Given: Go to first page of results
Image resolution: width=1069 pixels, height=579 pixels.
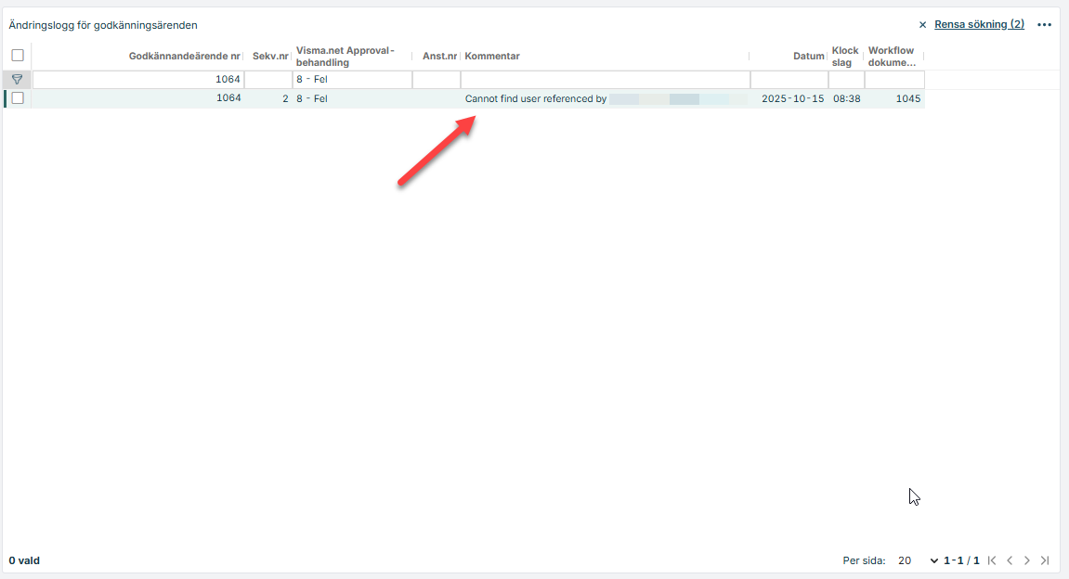Looking at the screenshot, I should pos(992,560).
